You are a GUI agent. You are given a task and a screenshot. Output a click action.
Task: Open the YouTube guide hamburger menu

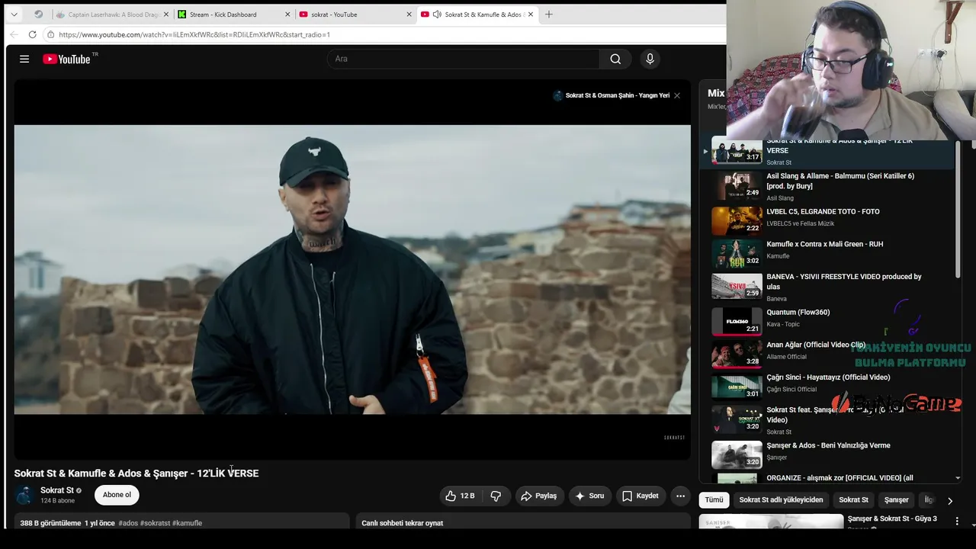(x=24, y=59)
